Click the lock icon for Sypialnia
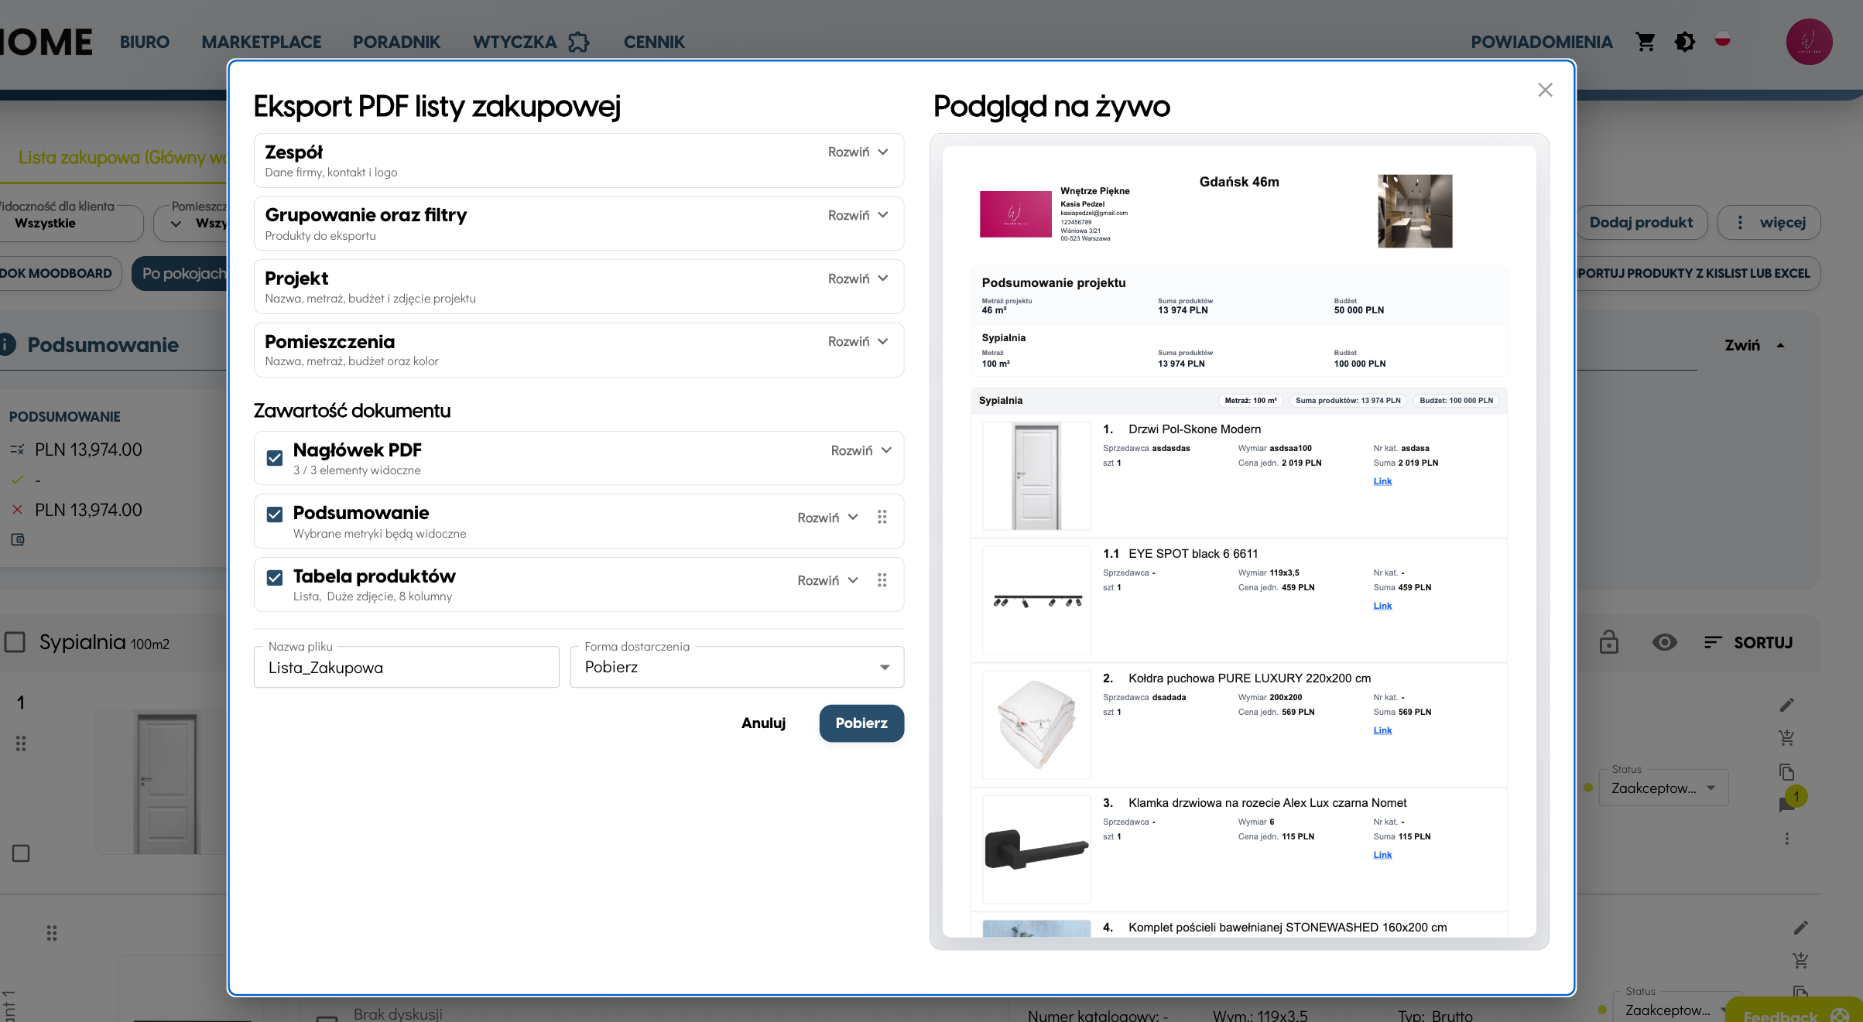Viewport: 1863px width, 1022px height. [1609, 642]
